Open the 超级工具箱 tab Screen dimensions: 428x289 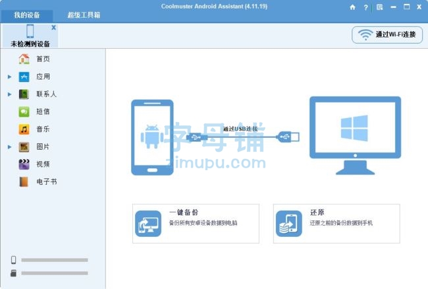pyautogui.click(x=84, y=15)
